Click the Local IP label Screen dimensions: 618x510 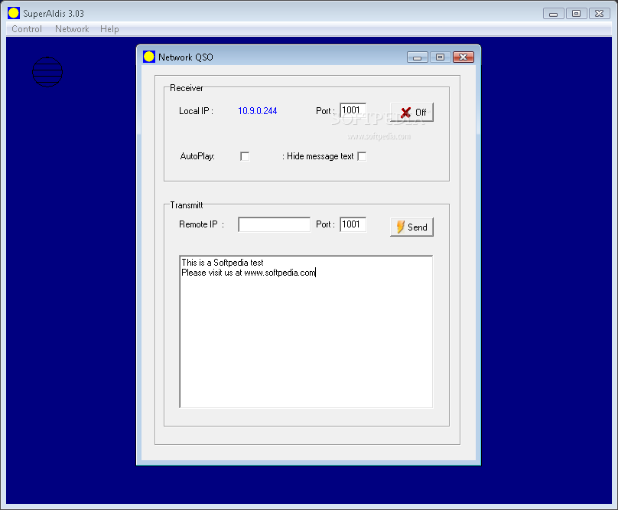click(x=196, y=111)
